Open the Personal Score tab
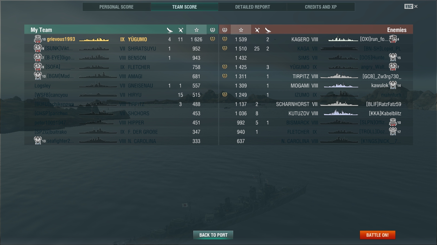 116,7
